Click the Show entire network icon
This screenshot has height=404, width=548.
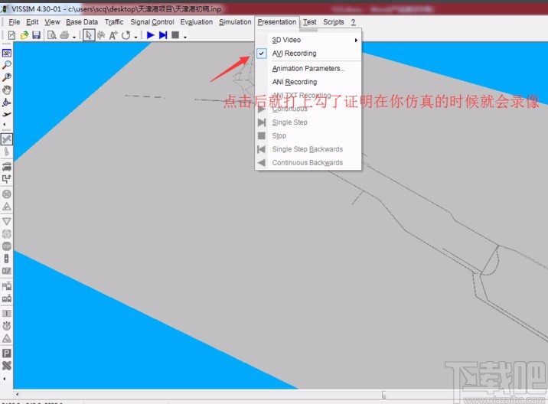[x=7, y=53]
